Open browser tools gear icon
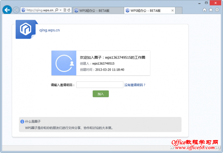 click(x=217, y=10)
